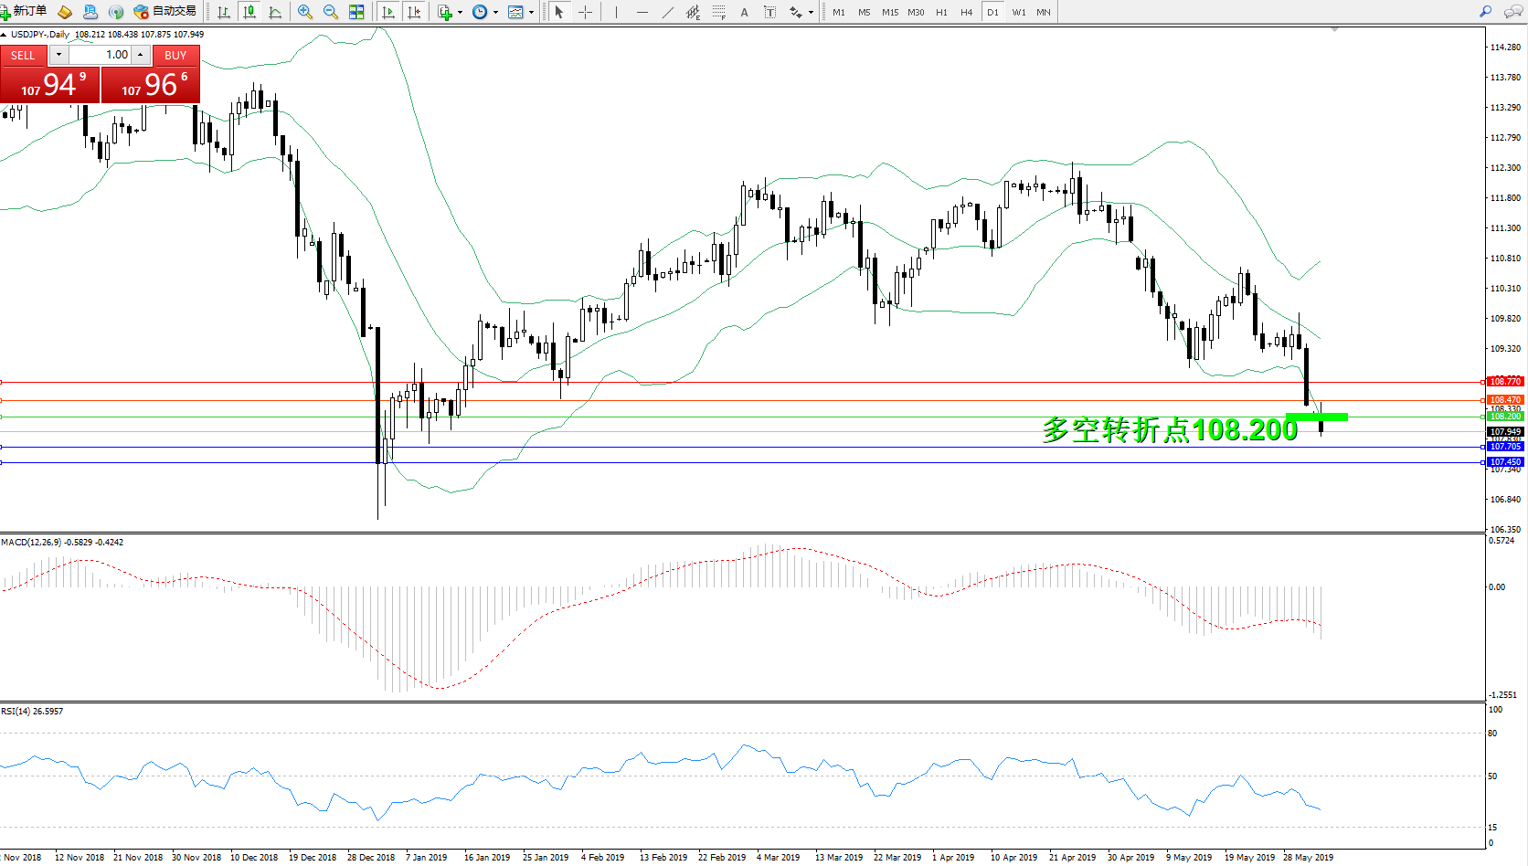Expand the chart periods clock dropdown
The width and height of the screenshot is (1528, 866).
pos(495,12)
